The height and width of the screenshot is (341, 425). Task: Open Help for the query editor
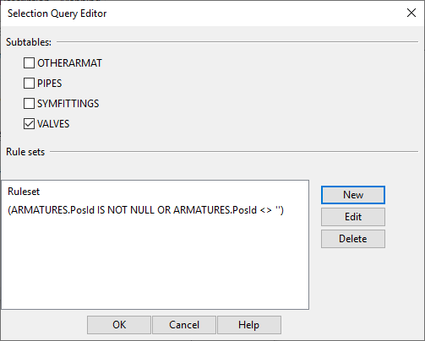(249, 325)
